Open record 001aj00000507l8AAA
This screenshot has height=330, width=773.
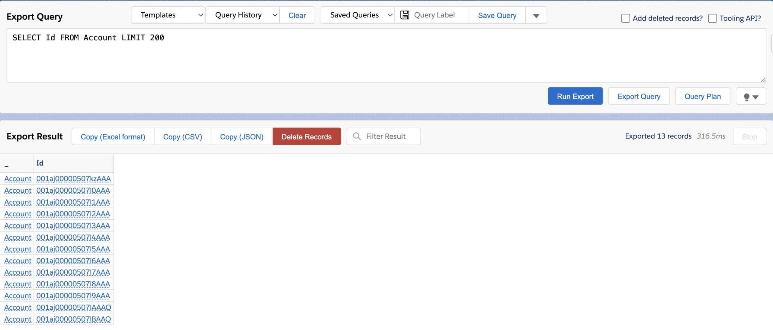tap(73, 284)
